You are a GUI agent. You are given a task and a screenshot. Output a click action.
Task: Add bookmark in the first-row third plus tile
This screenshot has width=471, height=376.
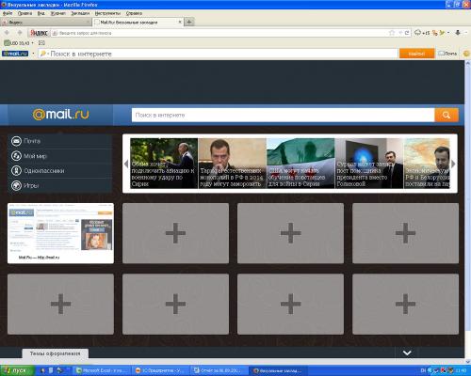click(x=290, y=233)
